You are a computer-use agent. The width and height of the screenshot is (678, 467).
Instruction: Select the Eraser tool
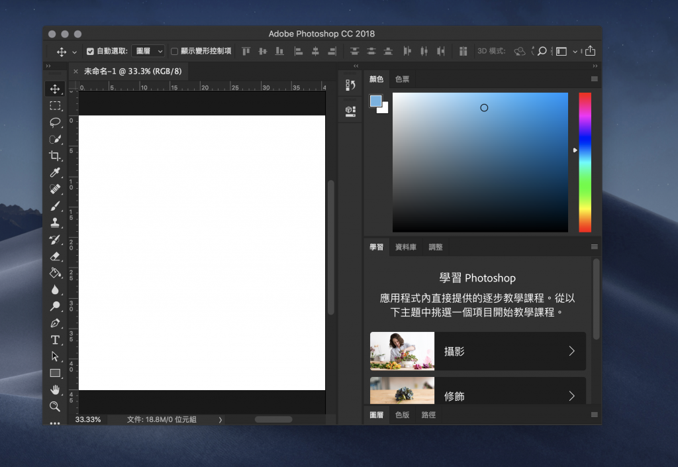tap(55, 256)
